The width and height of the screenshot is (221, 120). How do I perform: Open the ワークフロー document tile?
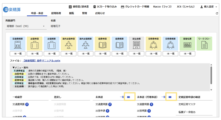point(204,44)
